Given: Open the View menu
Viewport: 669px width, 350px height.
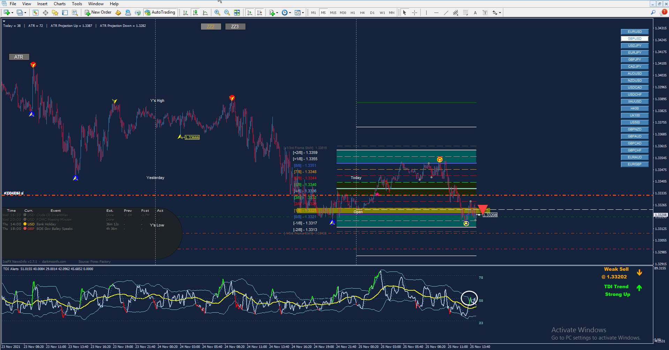Looking at the screenshot, I should 27,4.
